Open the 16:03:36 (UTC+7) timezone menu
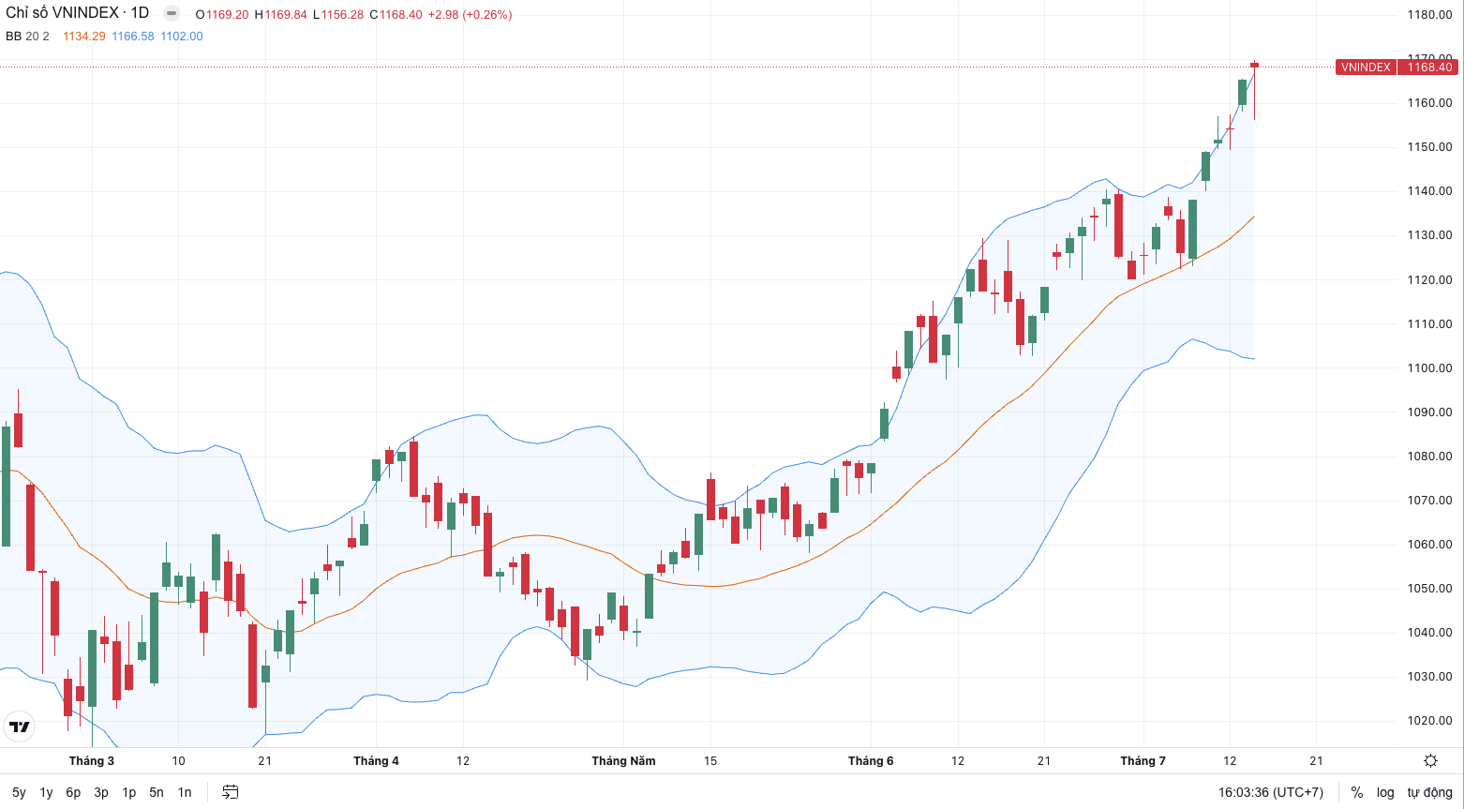 click(1271, 792)
